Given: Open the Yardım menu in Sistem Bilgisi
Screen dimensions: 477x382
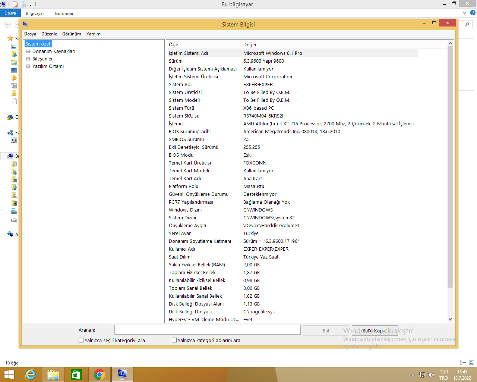Looking at the screenshot, I should 94,34.
